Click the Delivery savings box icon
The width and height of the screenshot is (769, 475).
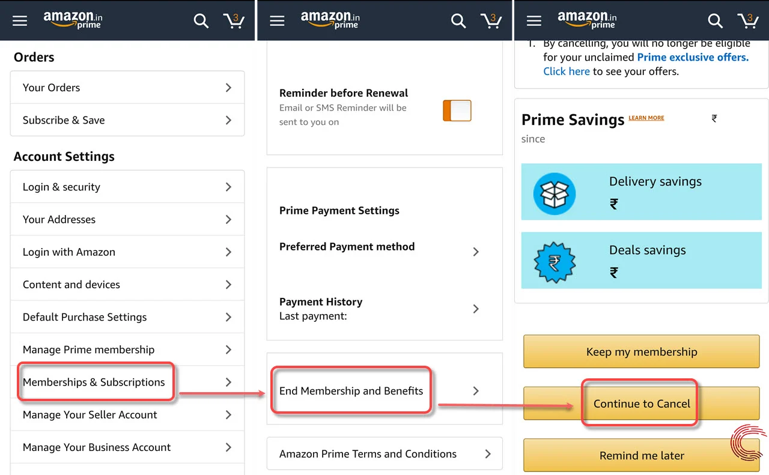(554, 193)
